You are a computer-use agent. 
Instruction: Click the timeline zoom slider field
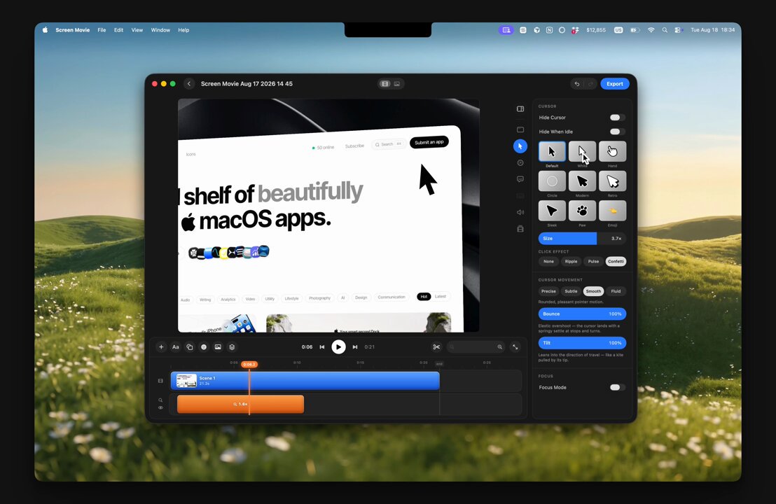coord(476,347)
